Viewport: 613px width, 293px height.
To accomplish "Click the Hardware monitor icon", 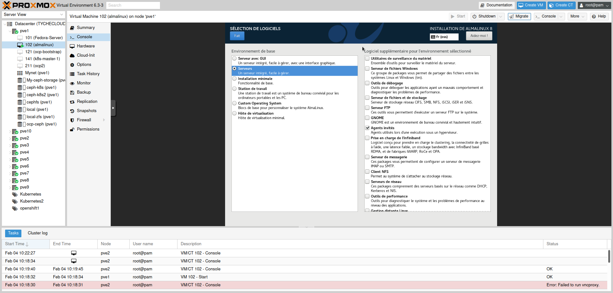I will pyautogui.click(x=72, y=46).
